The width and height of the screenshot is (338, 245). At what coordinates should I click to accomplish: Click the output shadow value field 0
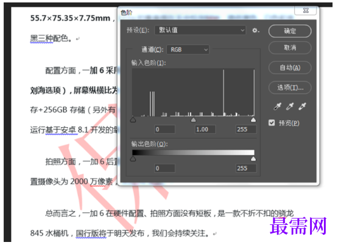coord(164,168)
